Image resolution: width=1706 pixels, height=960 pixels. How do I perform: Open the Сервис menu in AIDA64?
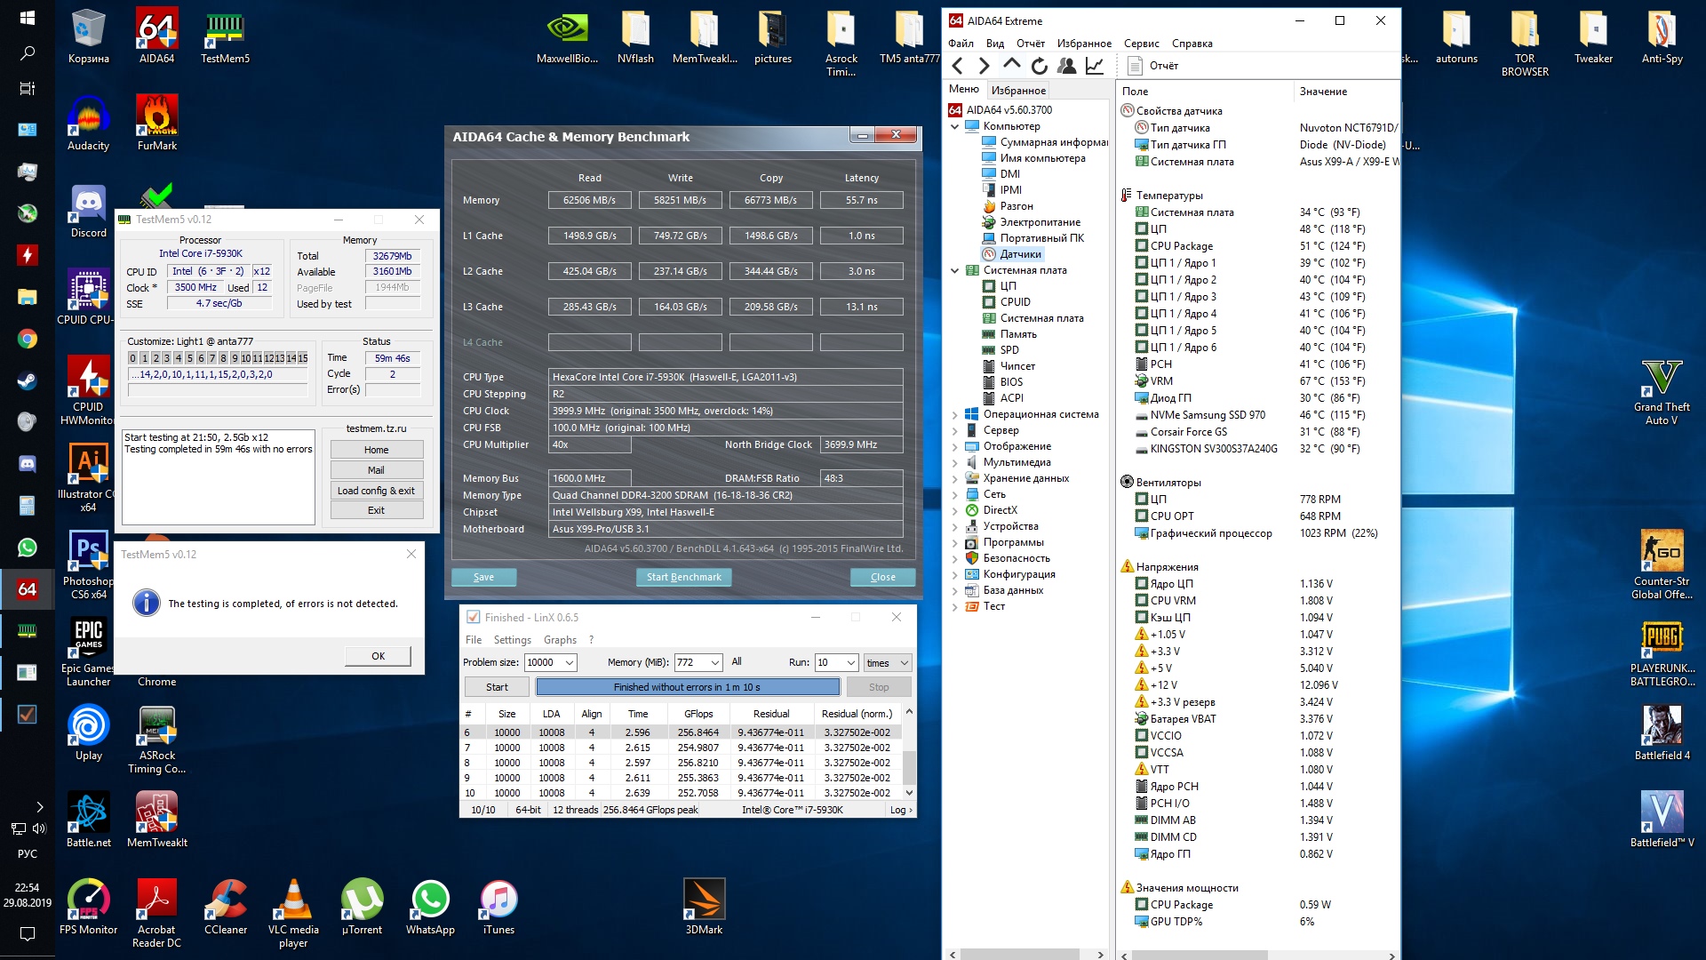1140,44
